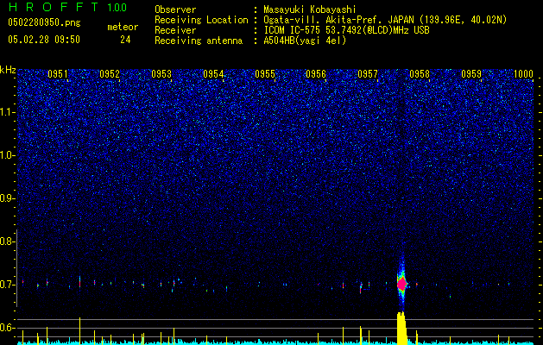Click the 0.8 frequency axis label
The width and height of the screenshot is (543, 345).
coord(8,241)
